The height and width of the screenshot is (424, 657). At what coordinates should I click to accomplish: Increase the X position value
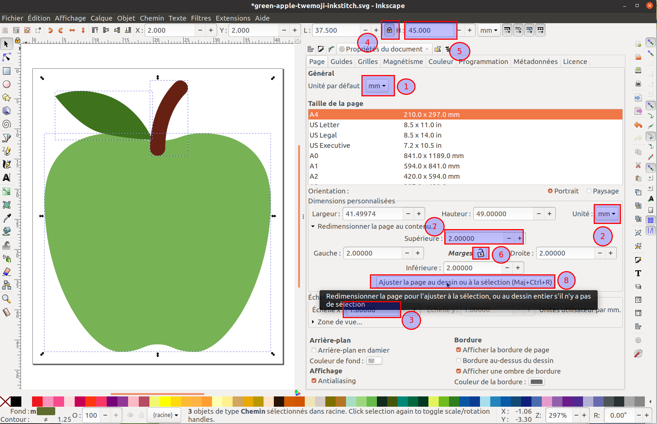point(211,30)
